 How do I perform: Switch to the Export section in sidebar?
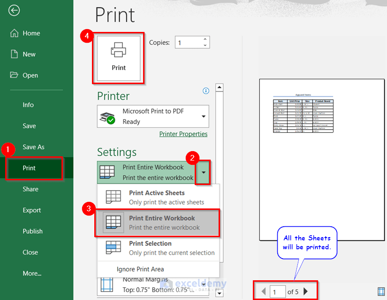[x=32, y=210]
